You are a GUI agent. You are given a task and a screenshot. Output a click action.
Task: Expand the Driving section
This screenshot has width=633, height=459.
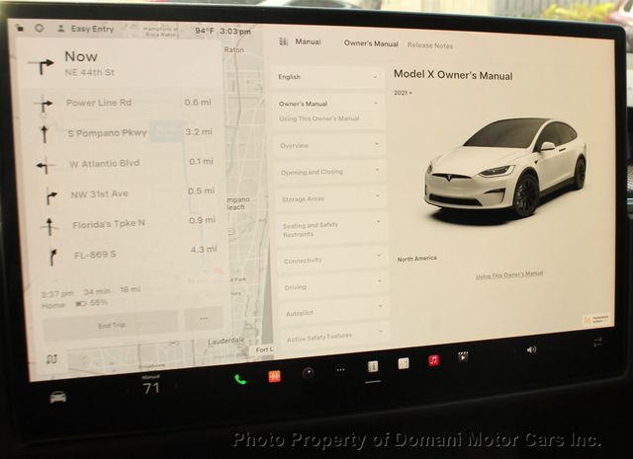pos(333,286)
